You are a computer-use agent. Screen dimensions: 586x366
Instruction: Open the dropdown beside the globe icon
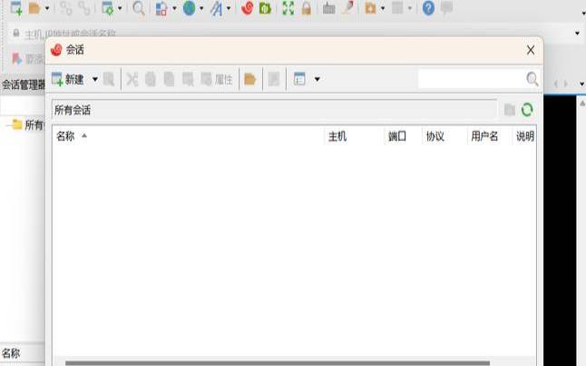[x=201, y=8]
